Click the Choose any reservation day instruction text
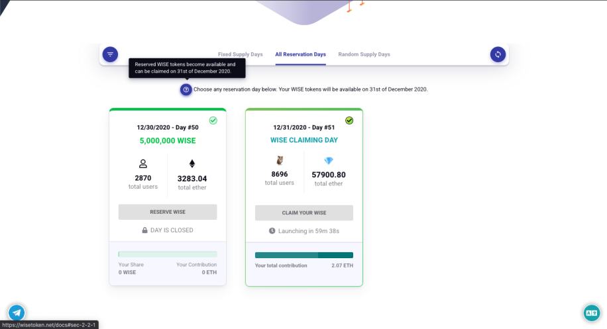The width and height of the screenshot is (607, 329). pyautogui.click(x=311, y=89)
